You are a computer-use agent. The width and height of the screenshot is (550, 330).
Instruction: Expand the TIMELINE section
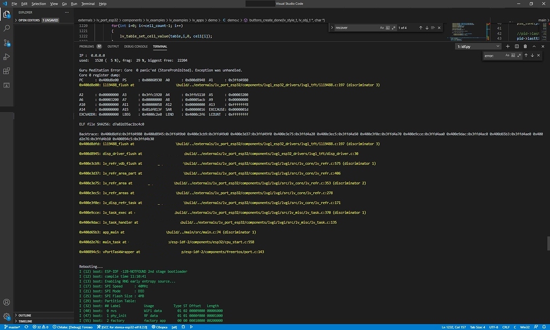tap(24, 321)
